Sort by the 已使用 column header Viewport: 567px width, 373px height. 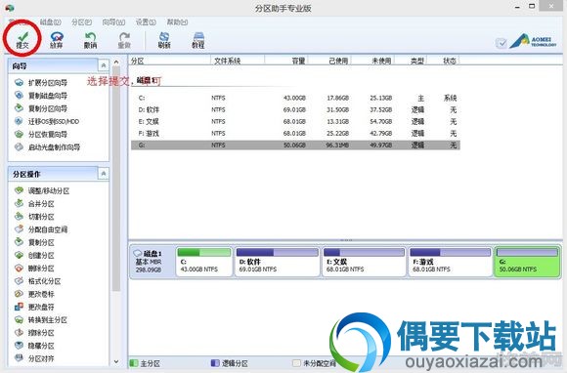point(329,61)
